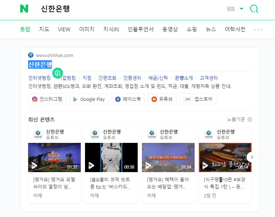
Task: Click the 식구땡 card's 신한은행 channel avatar
Action: click(209, 134)
